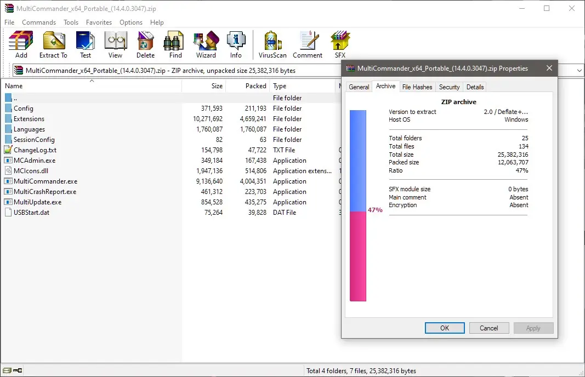Select the Archive tab
585x377 pixels.
[385, 86]
